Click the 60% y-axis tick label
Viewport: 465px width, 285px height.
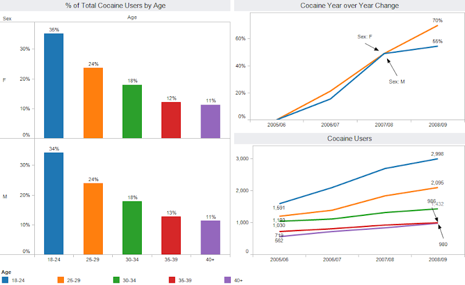point(241,38)
